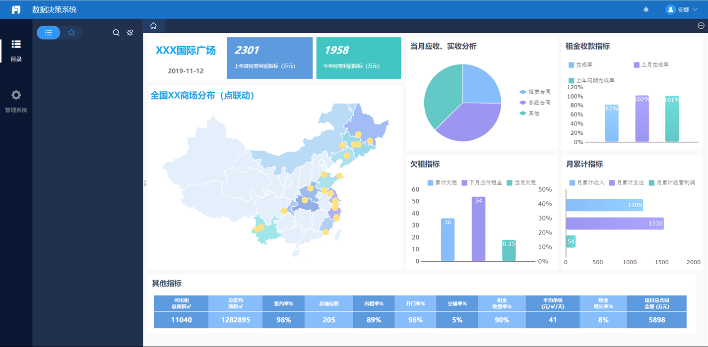
Task: Select the home tab
Action: 153,26
